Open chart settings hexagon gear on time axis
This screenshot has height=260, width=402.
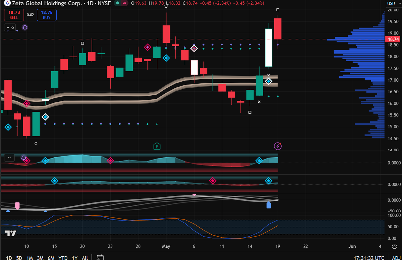pos(394,246)
